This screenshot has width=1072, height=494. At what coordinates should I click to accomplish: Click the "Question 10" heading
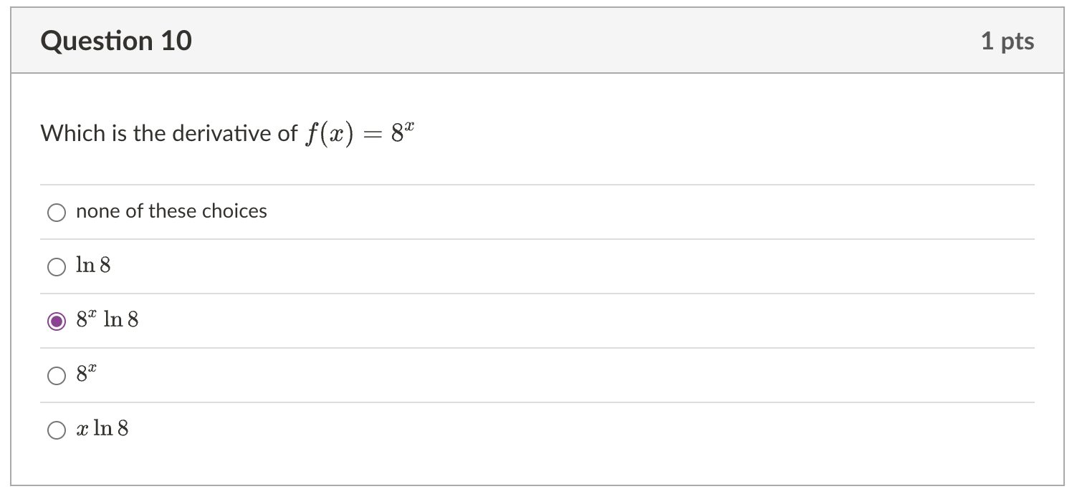coord(116,41)
